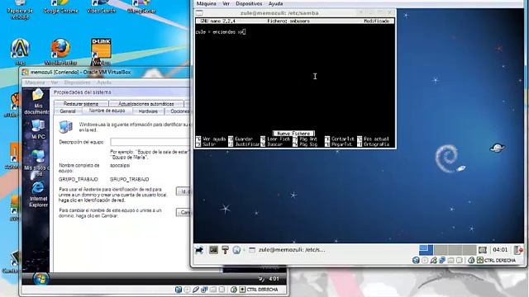Switch to Actualizaciones automáticas tab

146,104
